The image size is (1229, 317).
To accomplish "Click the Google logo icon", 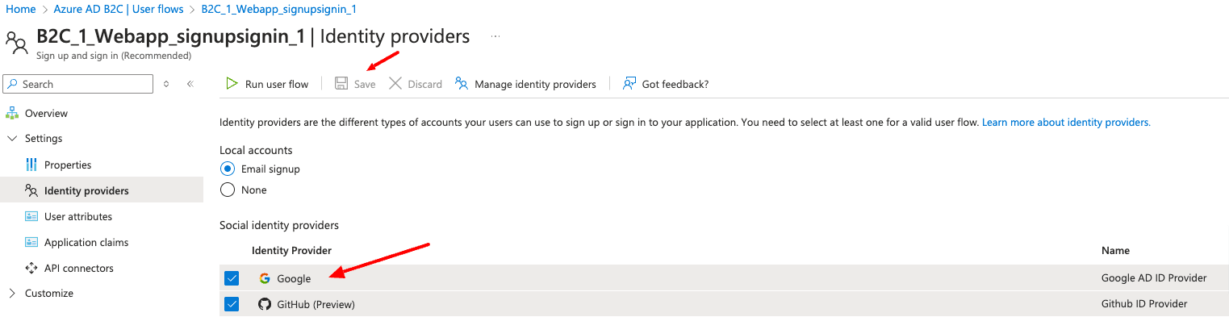I will coord(265,278).
